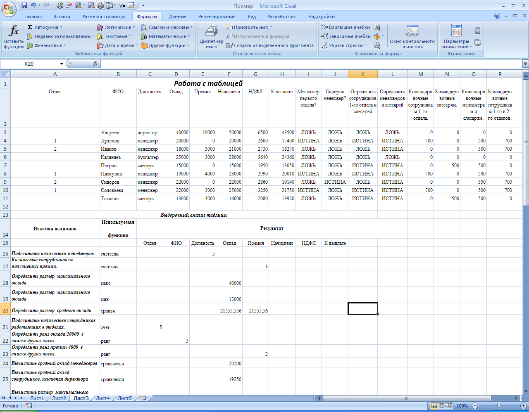Open the Лист4 sheet tab
The height and width of the screenshot is (412, 529).
click(x=102, y=398)
